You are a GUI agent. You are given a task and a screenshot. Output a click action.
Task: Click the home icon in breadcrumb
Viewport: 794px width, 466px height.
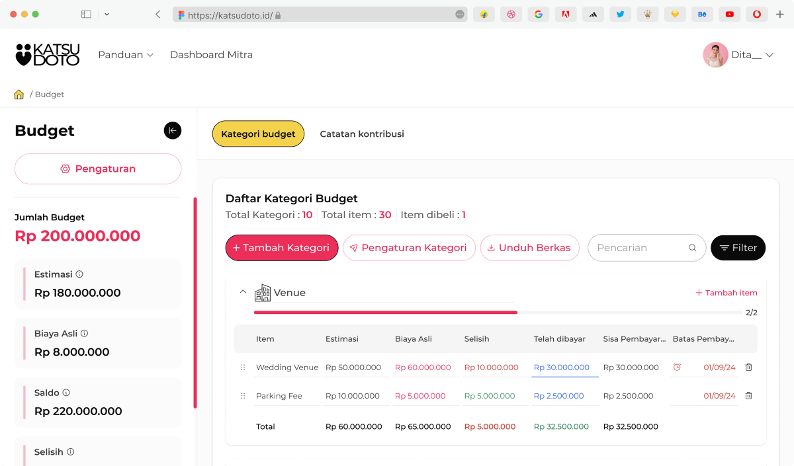(19, 95)
